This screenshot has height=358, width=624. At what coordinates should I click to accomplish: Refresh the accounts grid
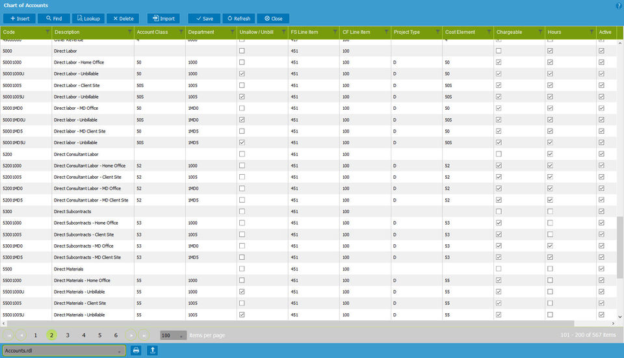[239, 19]
